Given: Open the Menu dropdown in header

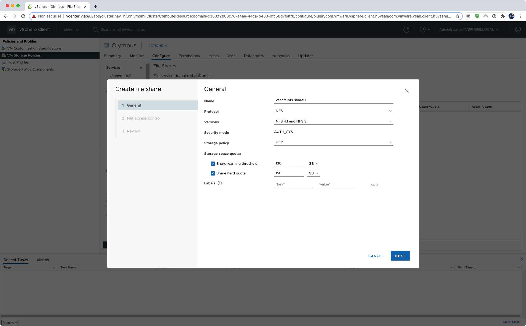Looking at the screenshot, I should pos(71,30).
